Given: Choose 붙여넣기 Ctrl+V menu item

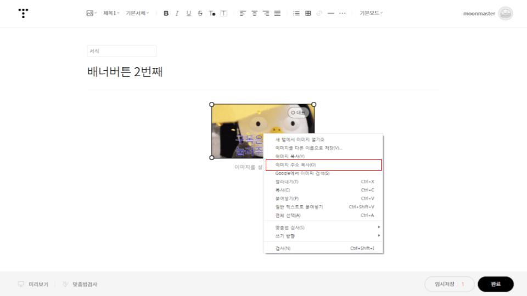Looking at the screenshot, I should [x=323, y=198].
